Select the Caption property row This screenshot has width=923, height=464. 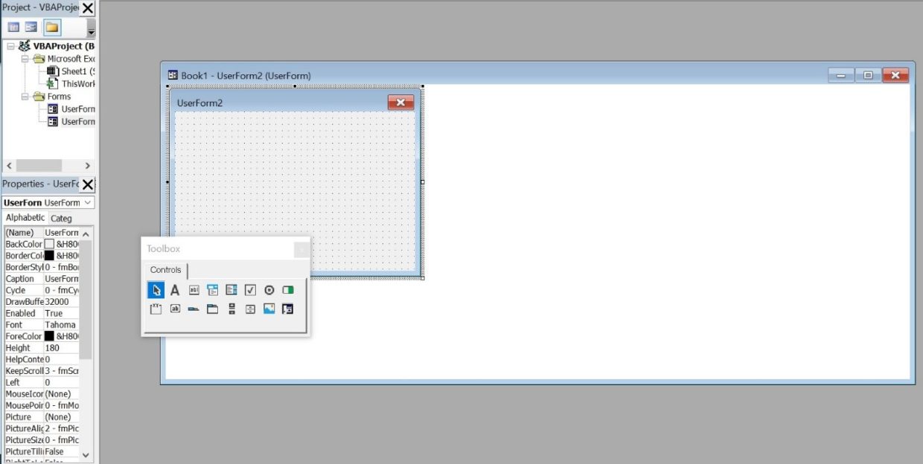coord(42,279)
